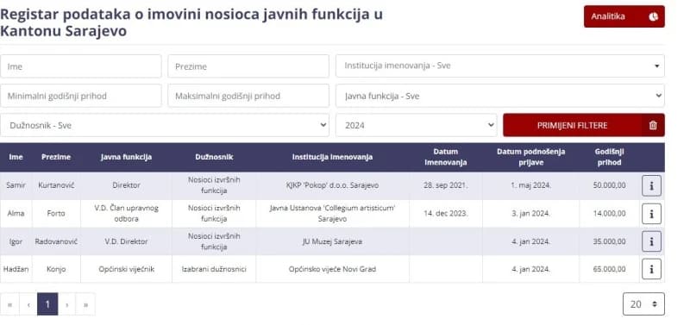690x325 pixels.
Task: Sort by Javna funkcija column header
Action: (126, 157)
